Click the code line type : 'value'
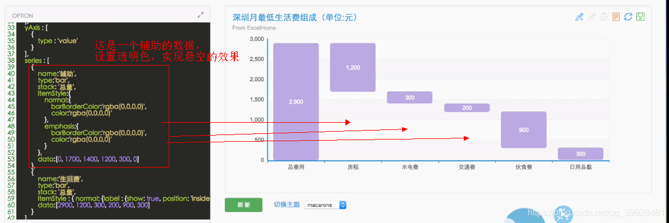669x223 pixels. pos(58,41)
